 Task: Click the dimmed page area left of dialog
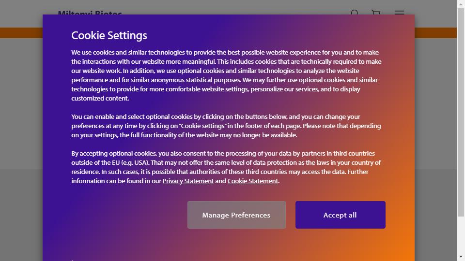(21, 148)
